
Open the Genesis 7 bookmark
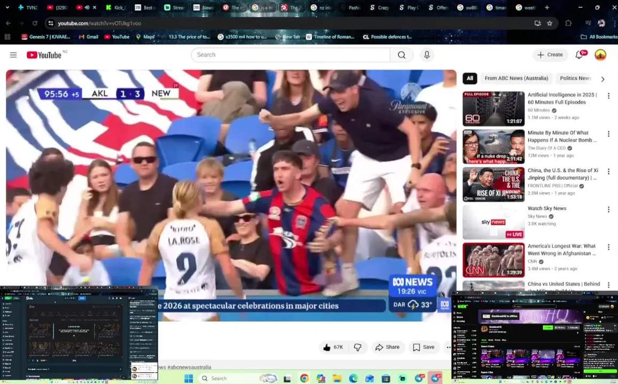[46, 37]
